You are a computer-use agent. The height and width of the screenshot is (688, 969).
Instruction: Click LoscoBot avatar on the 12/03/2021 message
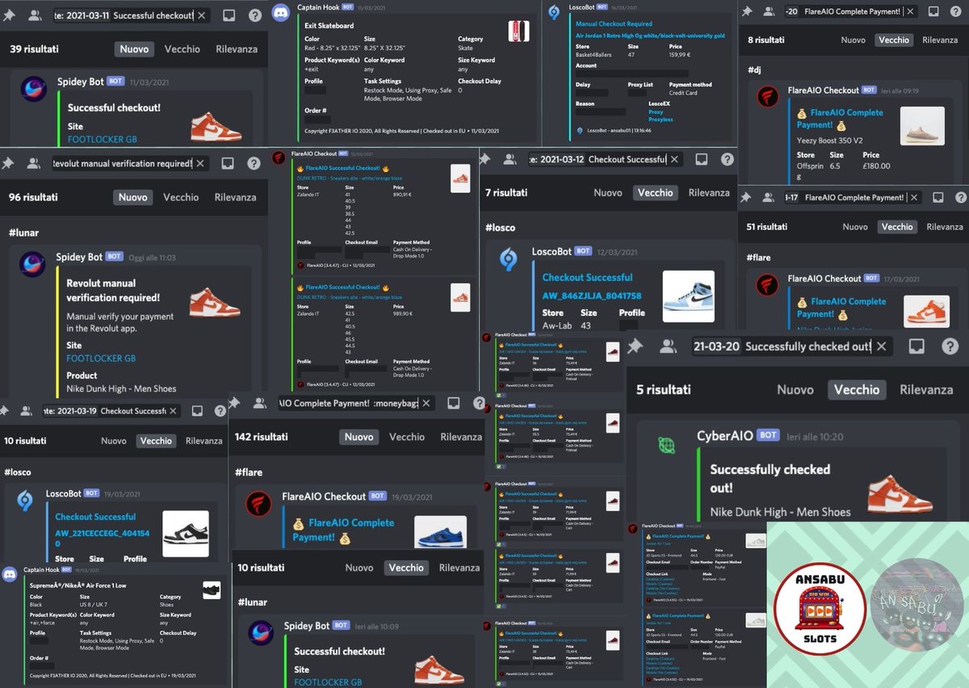pyautogui.click(x=510, y=258)
